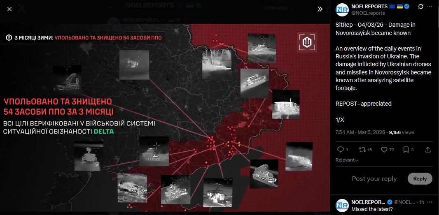The height and width of the screenshot is (215, 439).
Task: Click the reply count icon
Action: (341, 150)
